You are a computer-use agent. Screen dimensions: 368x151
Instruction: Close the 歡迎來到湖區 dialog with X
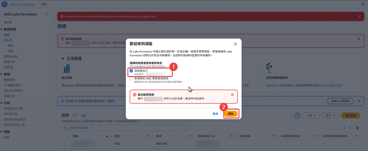point(235,44)
